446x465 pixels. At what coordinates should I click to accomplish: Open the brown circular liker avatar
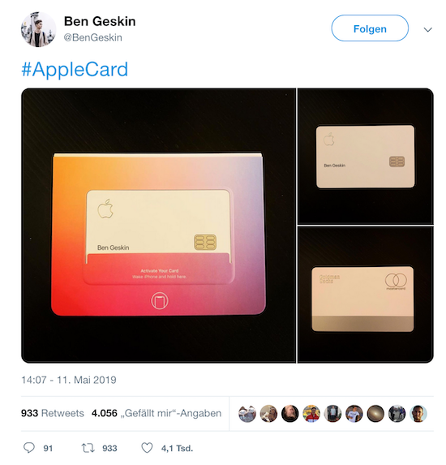(375, 413)
